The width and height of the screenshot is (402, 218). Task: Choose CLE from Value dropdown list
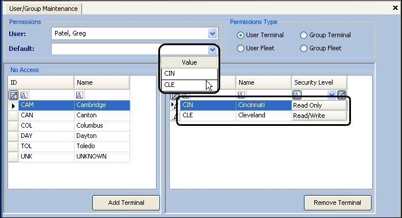189,85
